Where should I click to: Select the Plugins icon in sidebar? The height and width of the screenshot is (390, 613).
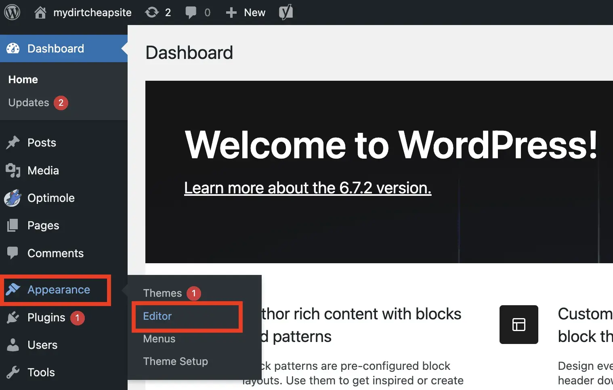click(x=13, y=317)
